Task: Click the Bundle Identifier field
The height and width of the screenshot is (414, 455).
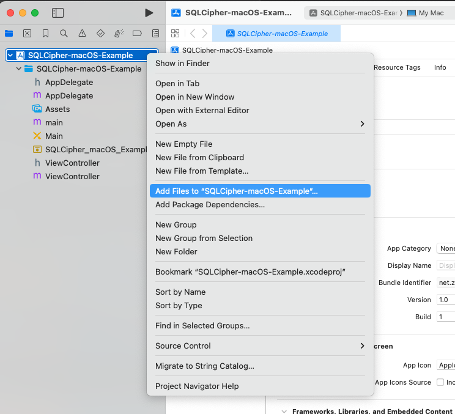Action: coord(446,283)
